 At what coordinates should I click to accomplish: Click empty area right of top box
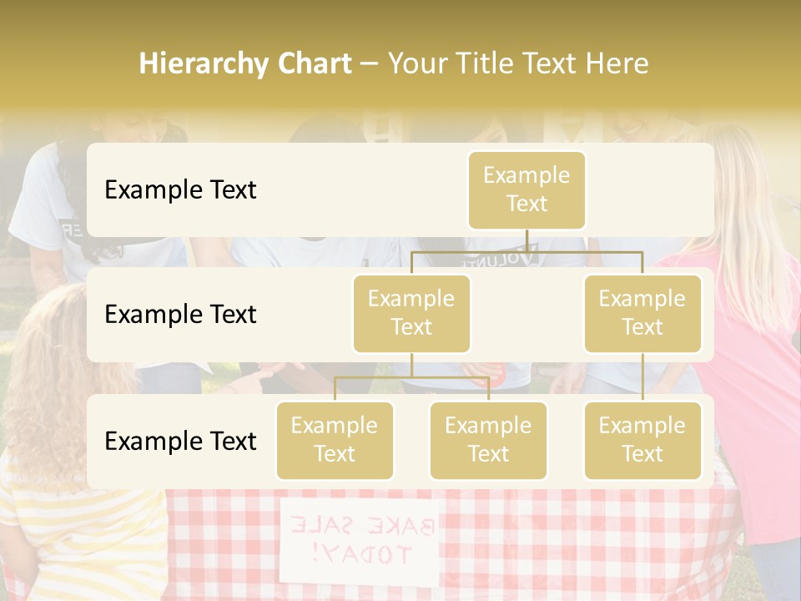(651, 189)
